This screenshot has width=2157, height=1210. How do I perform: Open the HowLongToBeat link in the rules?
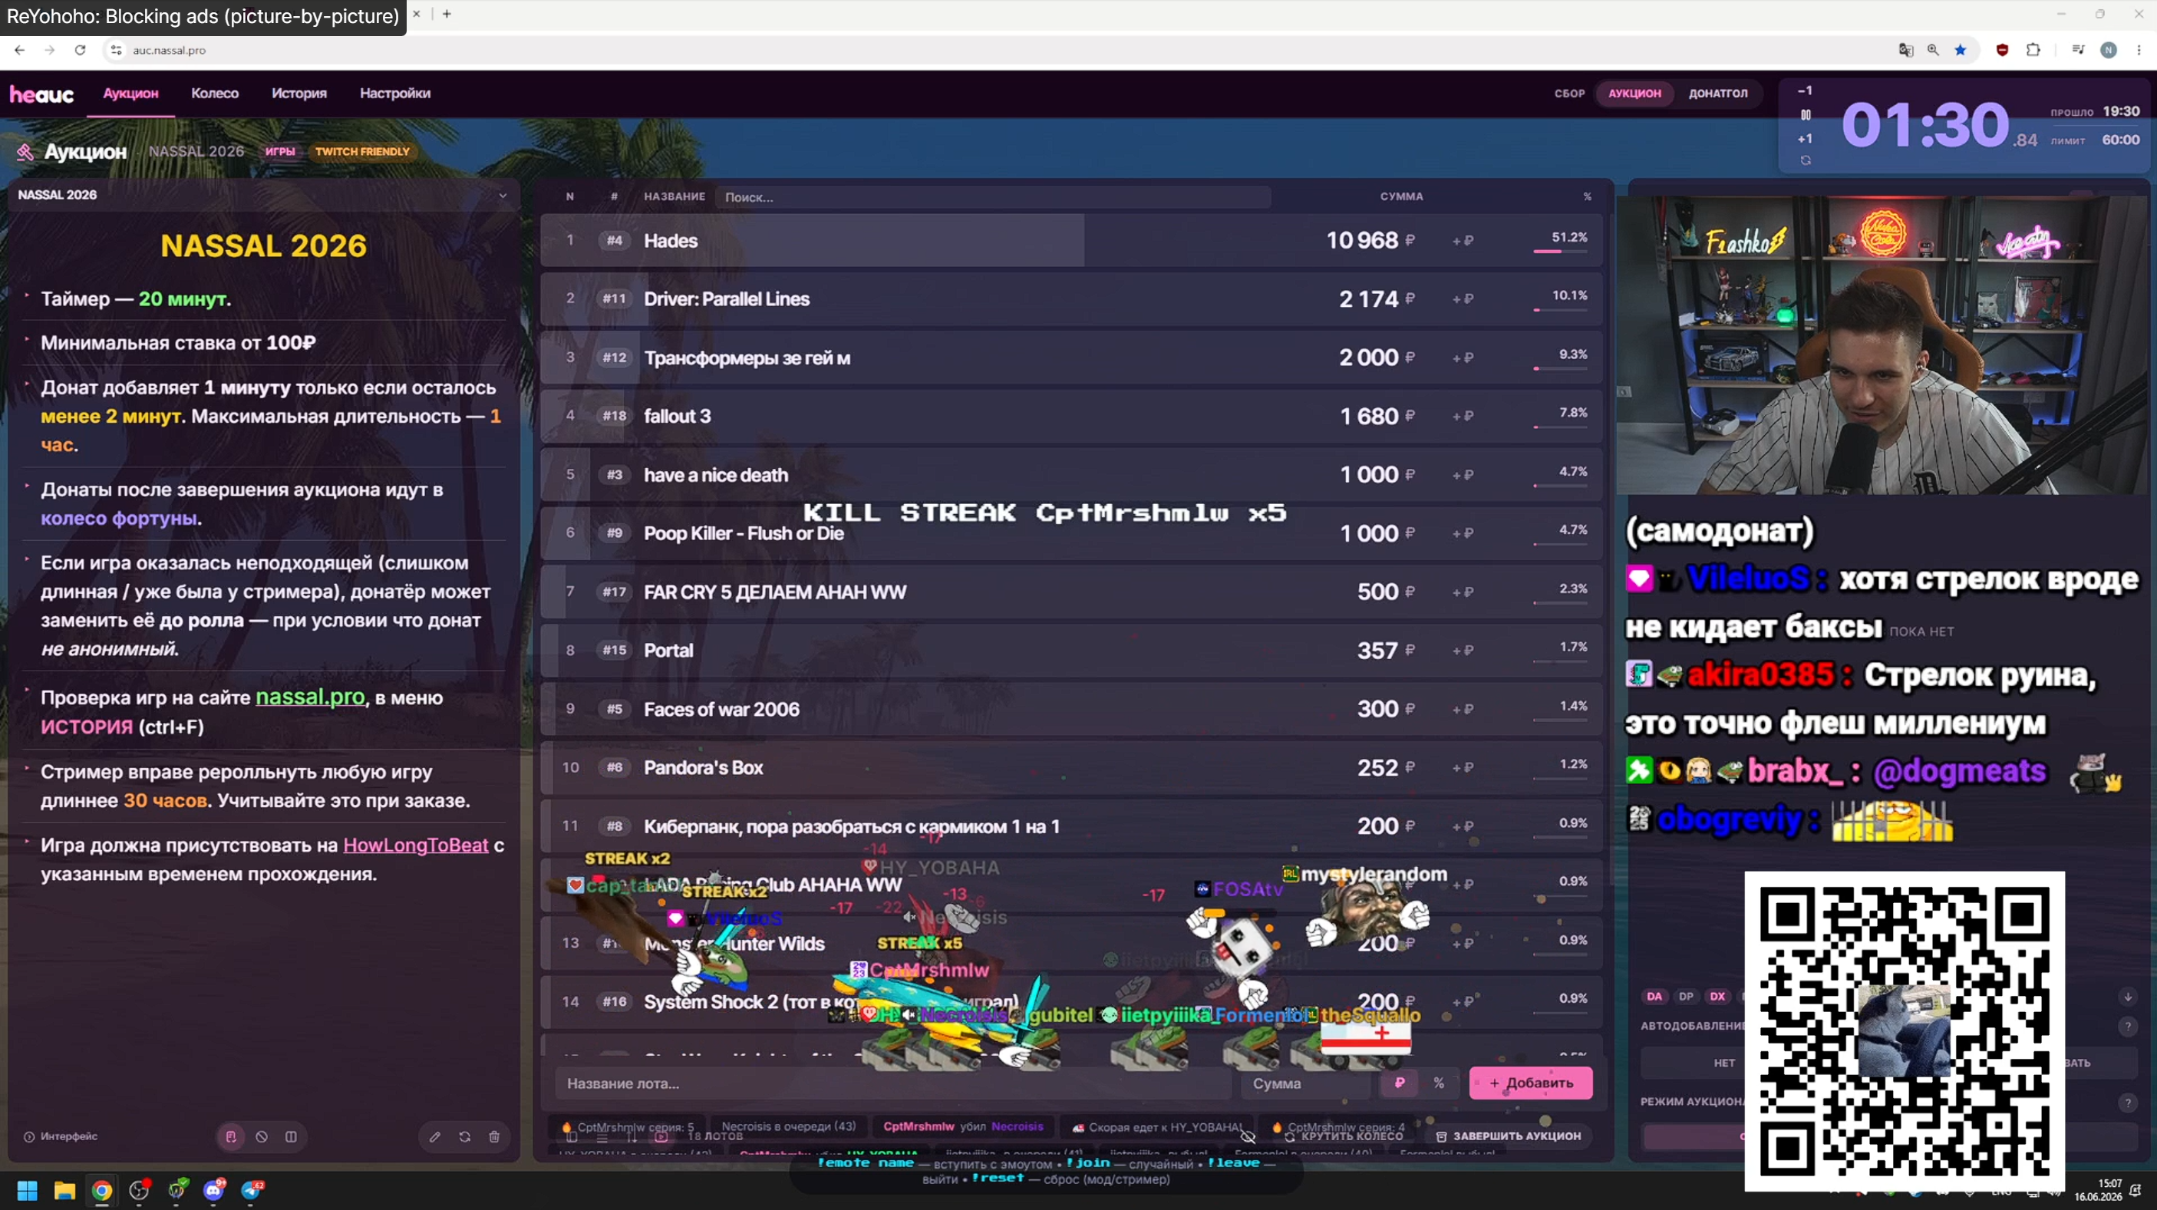click(415, 845)
